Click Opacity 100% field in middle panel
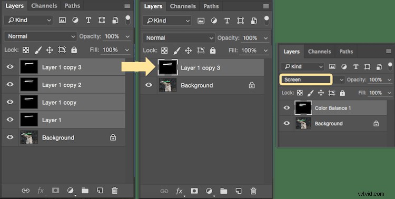The image size is (395, 199). (250, 38)
